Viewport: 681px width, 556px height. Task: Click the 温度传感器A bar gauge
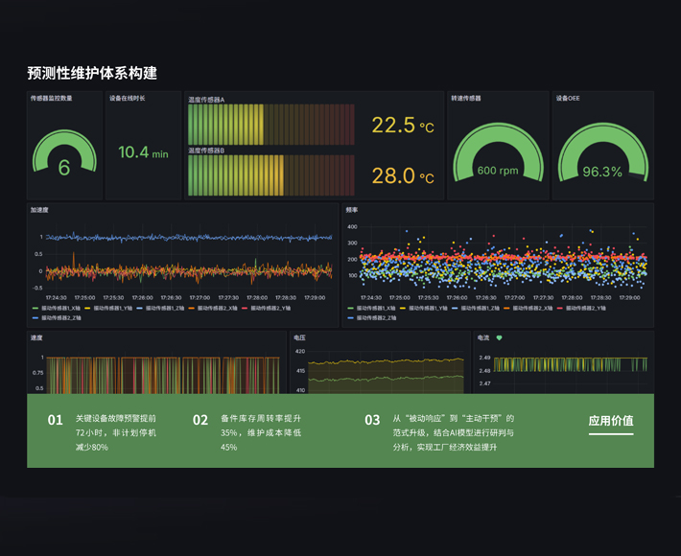point(270,125)
